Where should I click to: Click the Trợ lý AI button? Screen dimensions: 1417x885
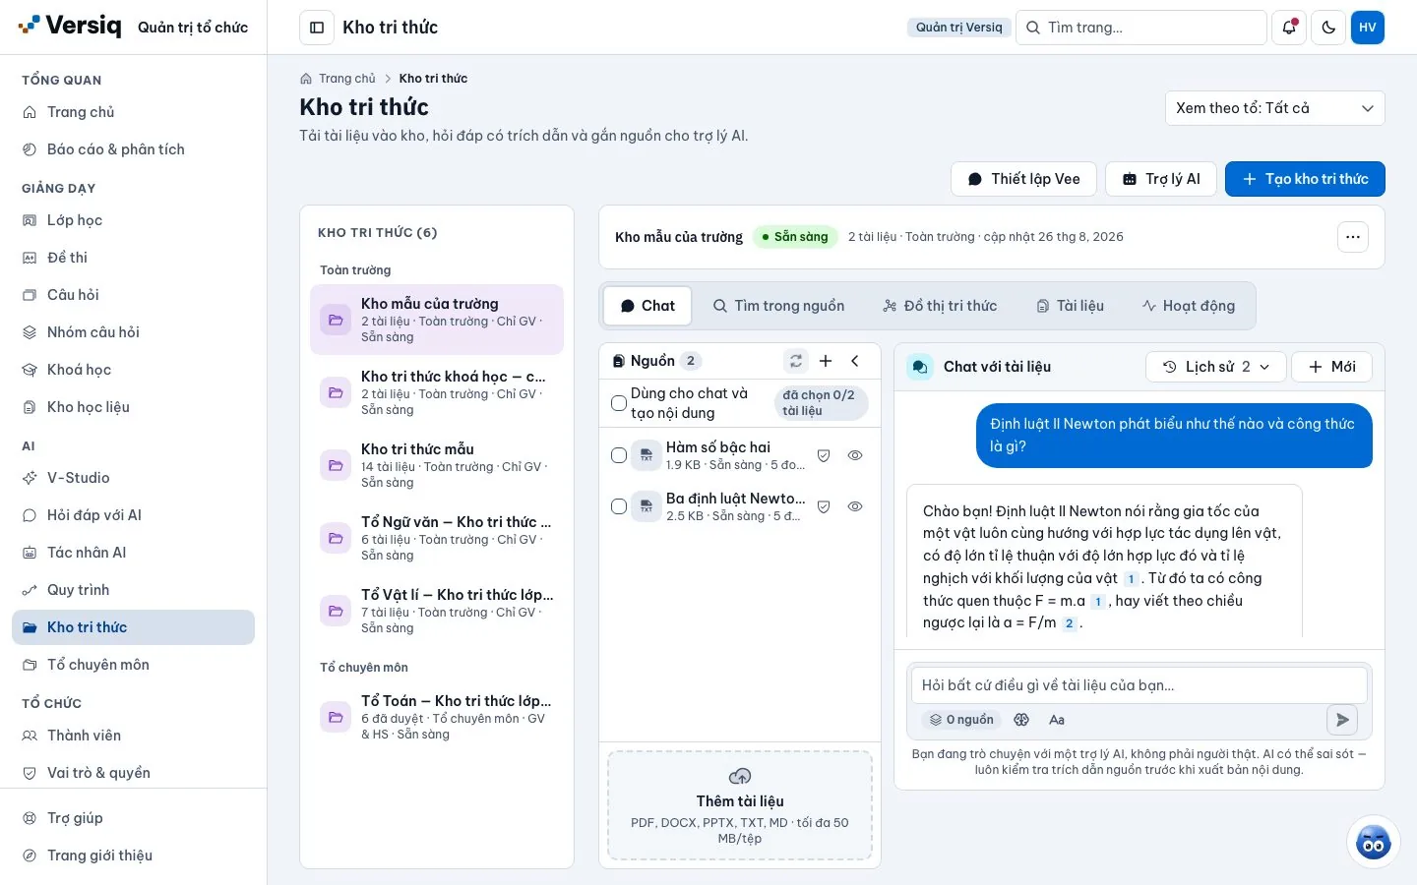click(x=1161, y=179)
